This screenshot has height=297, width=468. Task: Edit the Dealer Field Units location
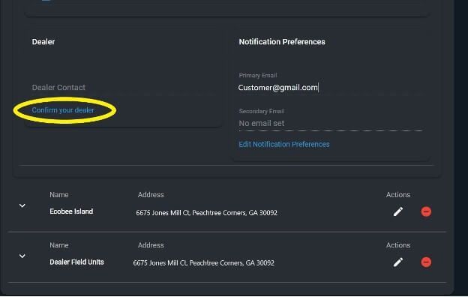(397, 262)
